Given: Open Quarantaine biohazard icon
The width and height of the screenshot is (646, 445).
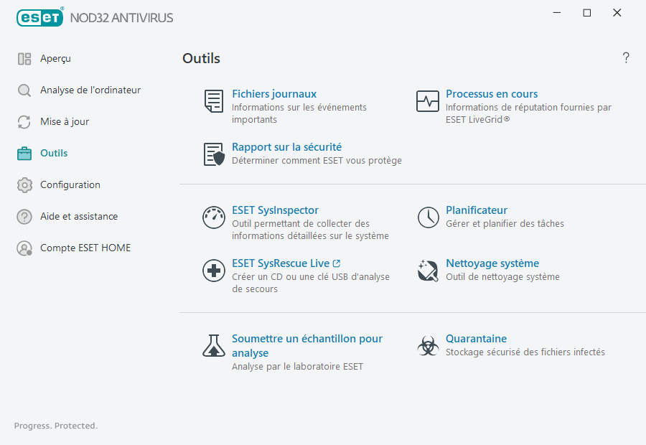Looking at the screenshot, I should pos(428,346).
